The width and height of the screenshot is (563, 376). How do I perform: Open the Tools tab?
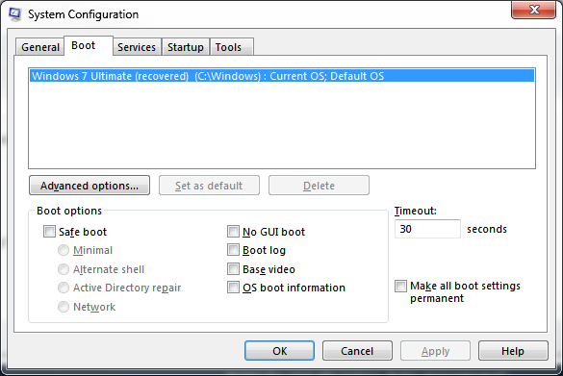(x=232, y=47)
